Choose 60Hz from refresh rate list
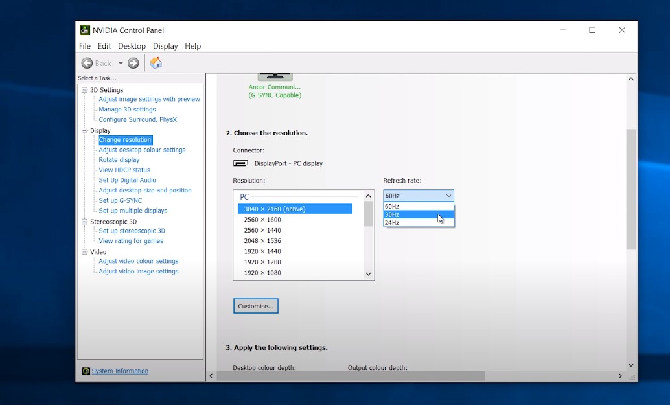 pos(419,206)
